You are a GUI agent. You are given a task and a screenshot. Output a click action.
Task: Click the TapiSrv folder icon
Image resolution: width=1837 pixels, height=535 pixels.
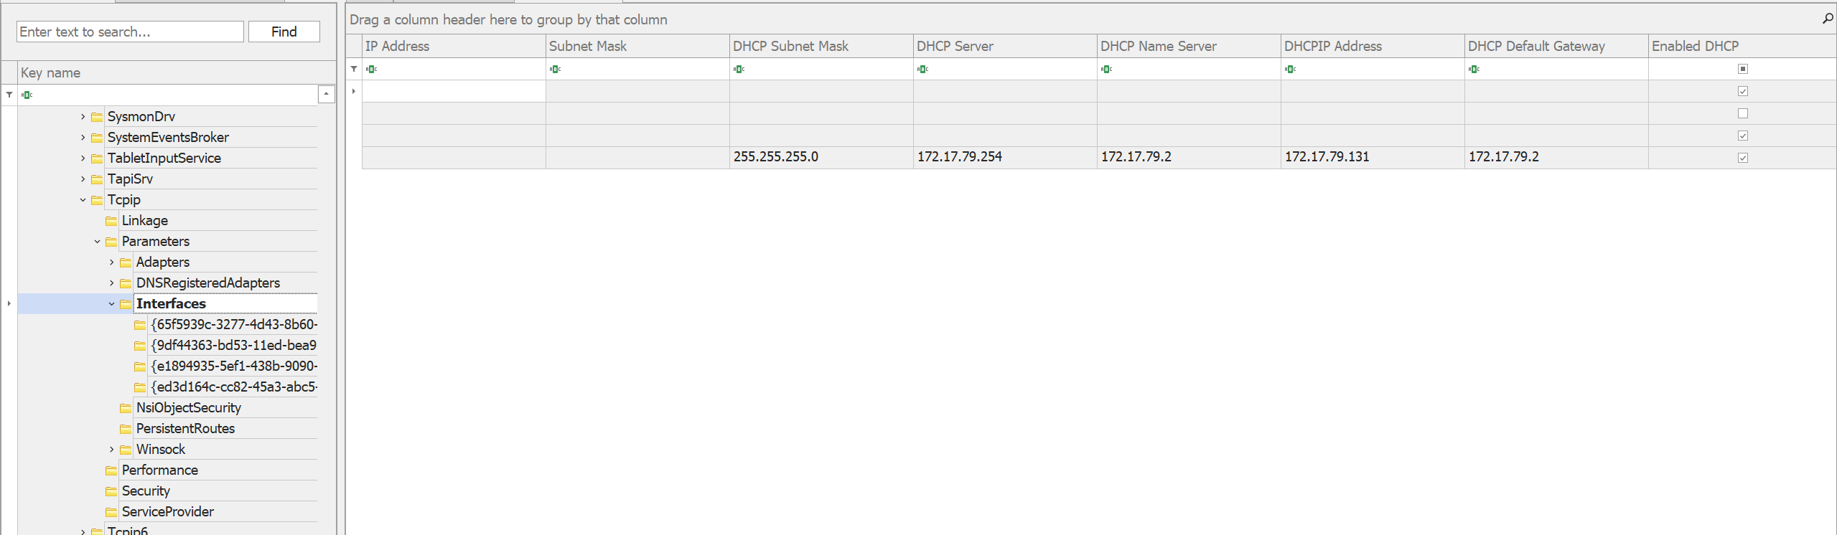tap(97, 179)
